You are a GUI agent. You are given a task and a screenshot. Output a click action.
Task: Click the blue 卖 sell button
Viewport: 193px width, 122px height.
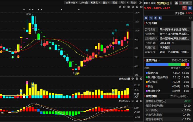[190, 8]
